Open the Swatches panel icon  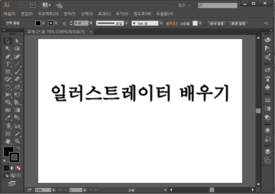[267, 70]
